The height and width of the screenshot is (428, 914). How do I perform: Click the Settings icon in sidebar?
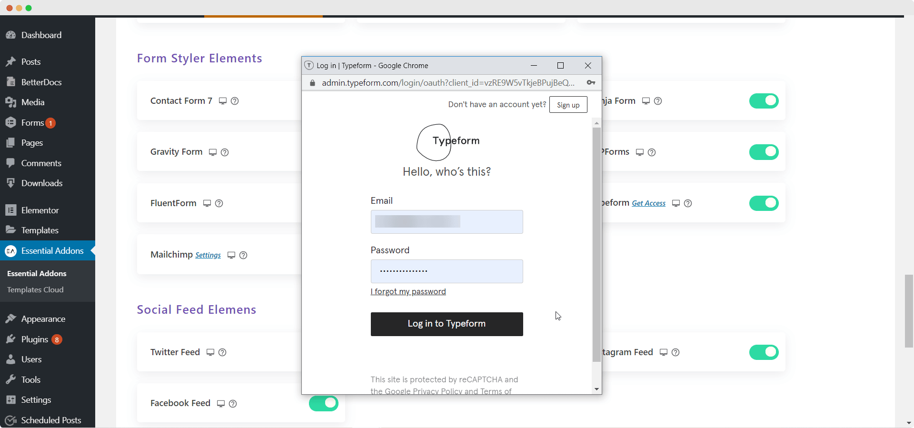10,400
